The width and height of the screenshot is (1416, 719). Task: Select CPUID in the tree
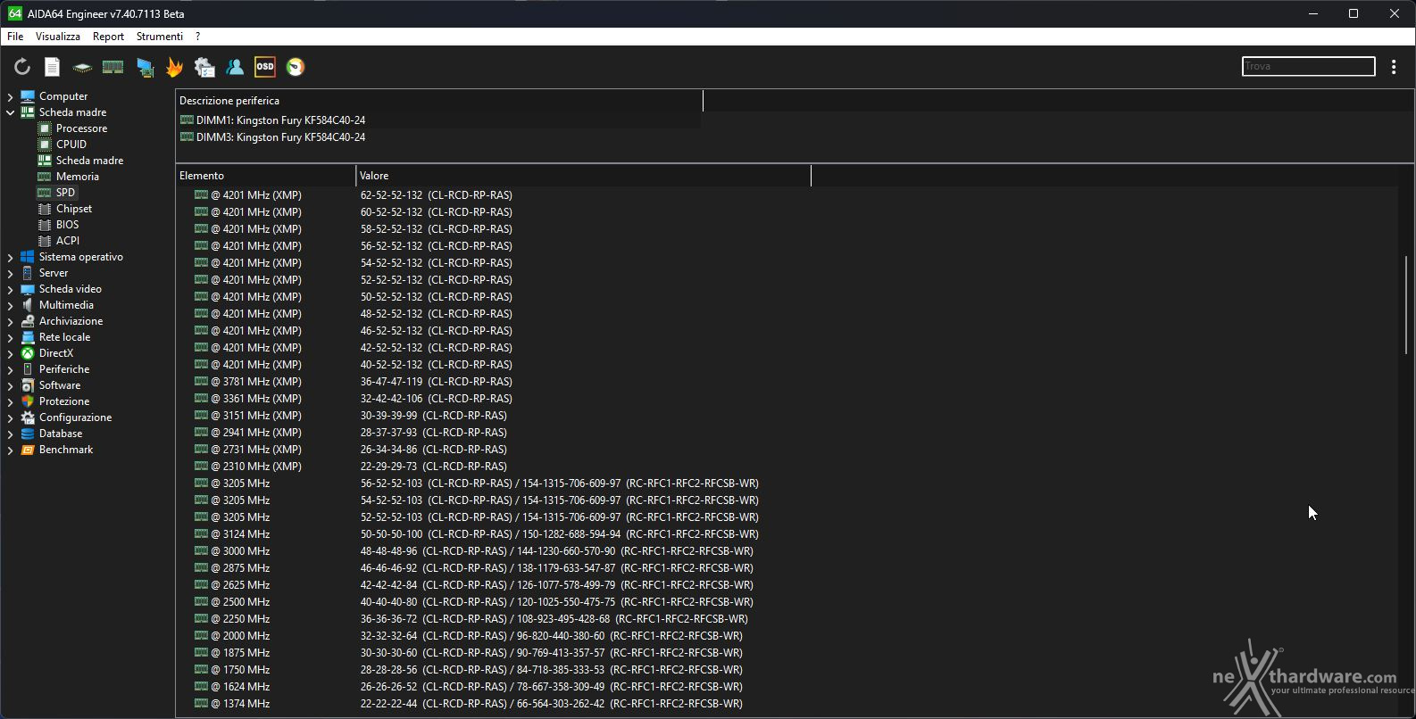pyautogui.click(x=71, y=145)
